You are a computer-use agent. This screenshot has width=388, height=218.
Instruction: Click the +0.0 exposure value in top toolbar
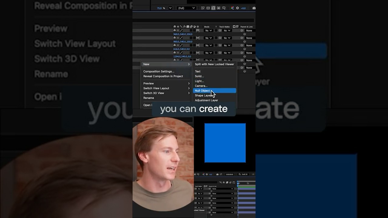click(243, 8)
